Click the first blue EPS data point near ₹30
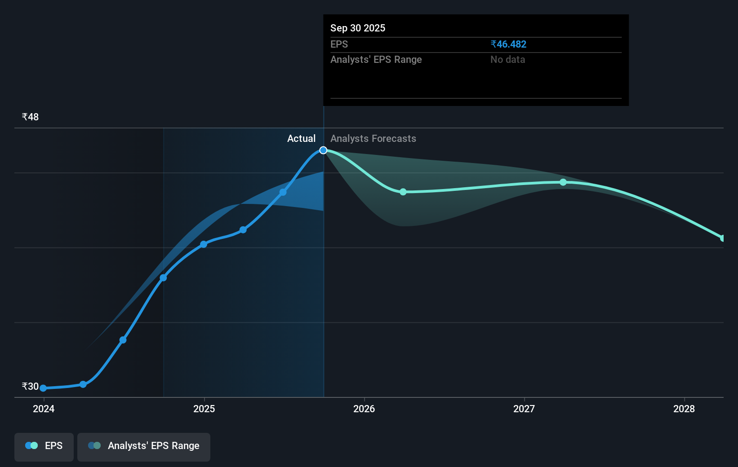Image resolution: width=738 pixels, height=467 pixels. [x=43, y=388]
